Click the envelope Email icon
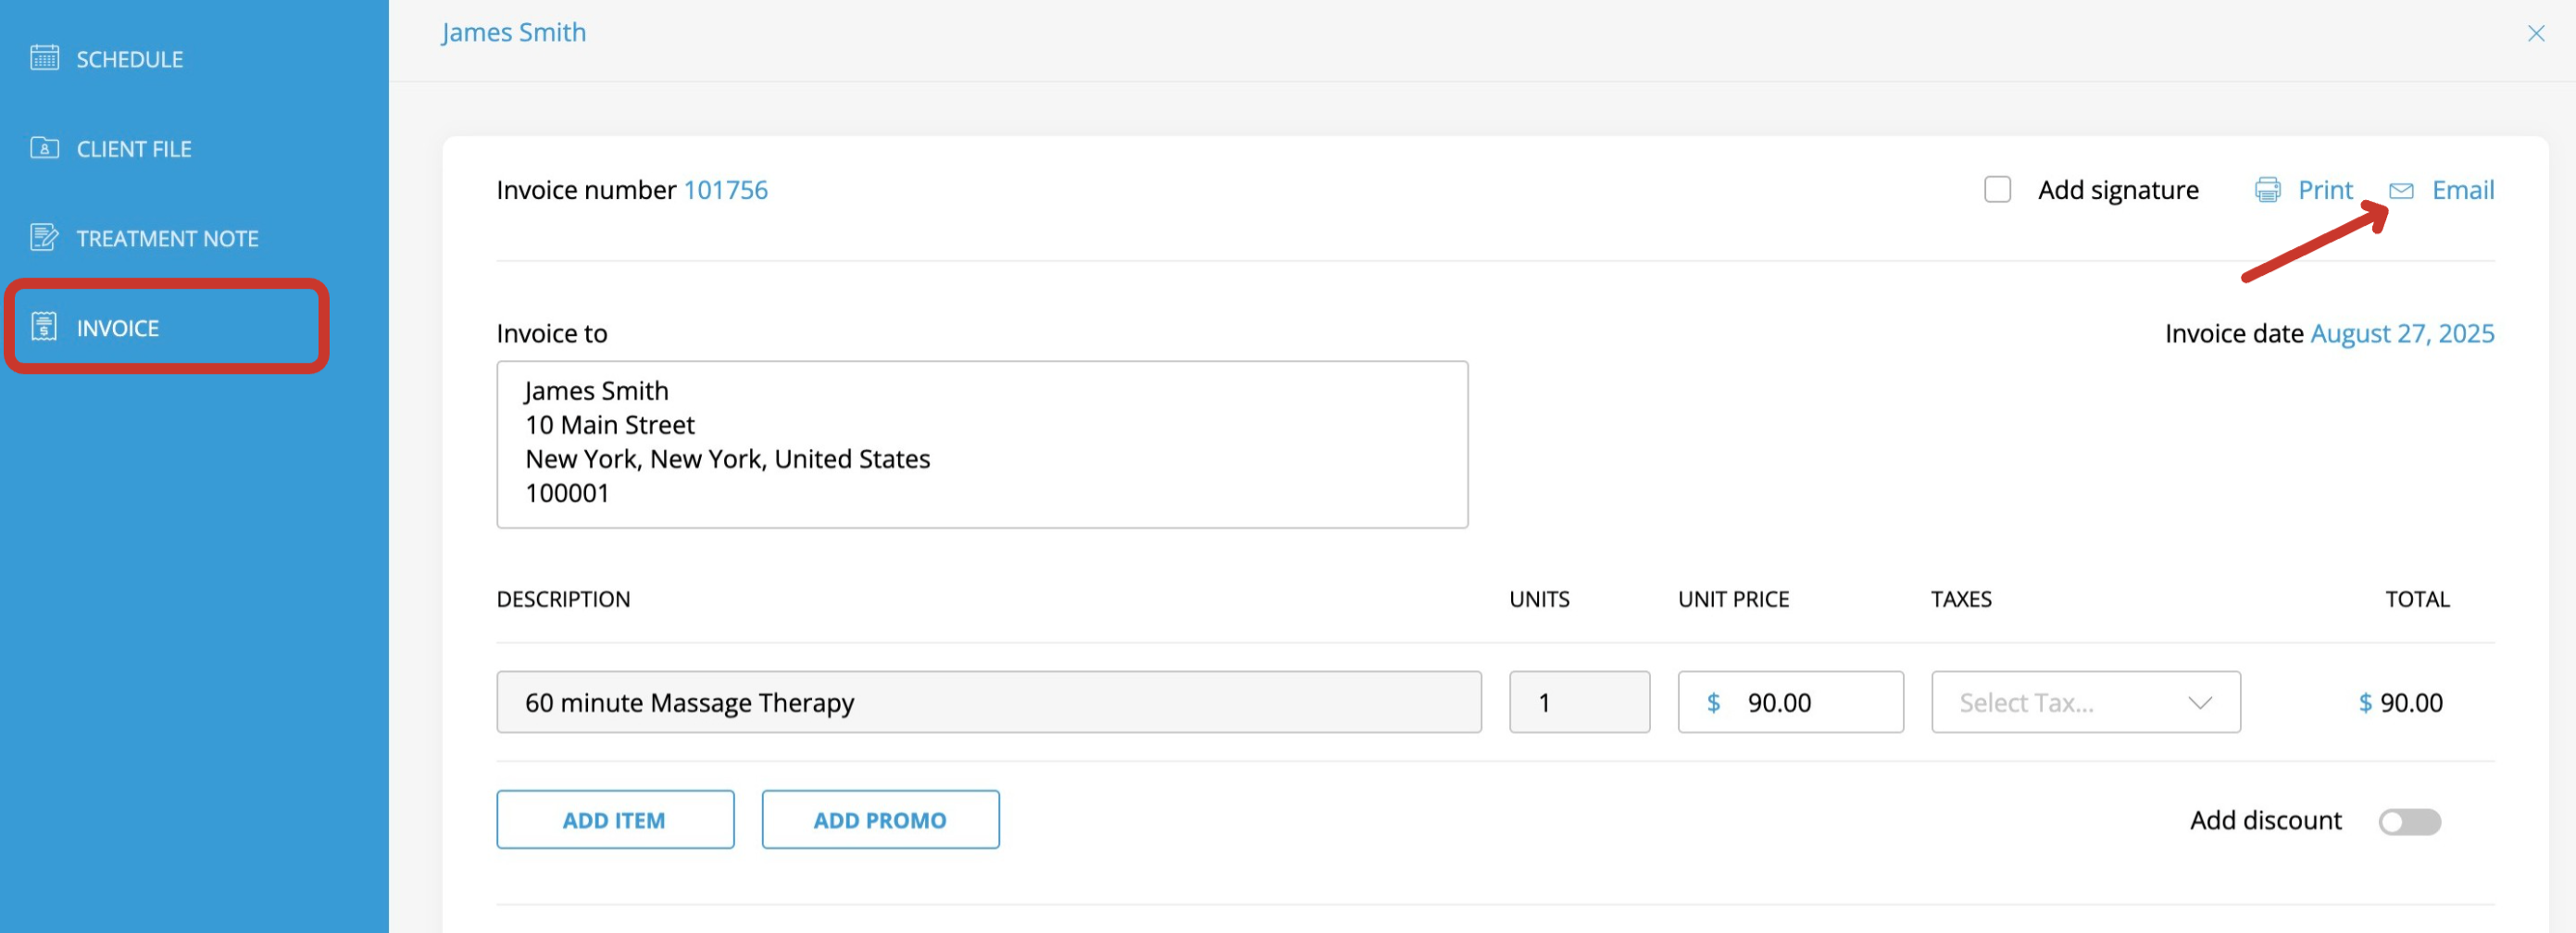This screenshot has height=933, width=2576. coord(2401,190)
